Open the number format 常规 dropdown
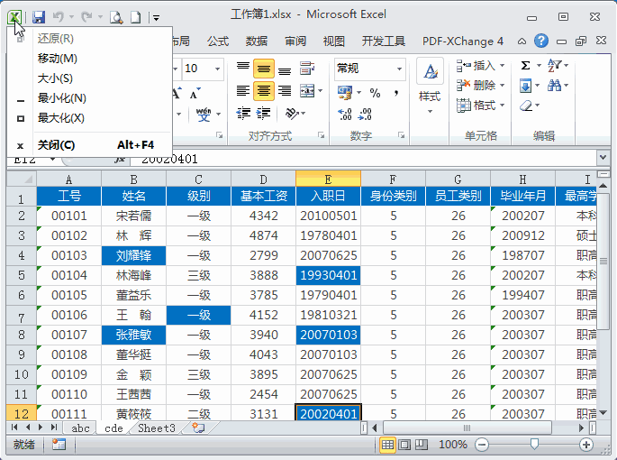The image size is (617, 460). click(400, 69)
